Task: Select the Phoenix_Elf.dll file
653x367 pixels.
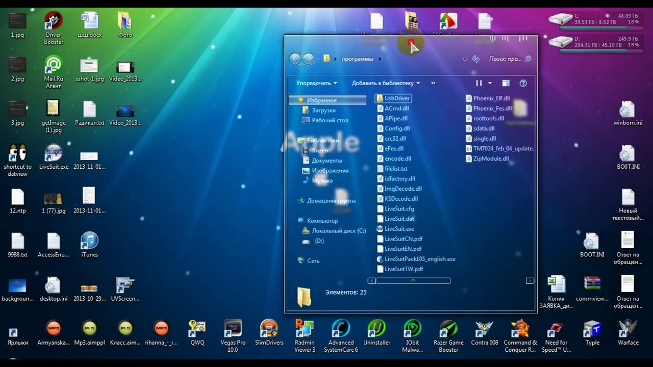Action: pyautogui.click(x=491, y=98)
